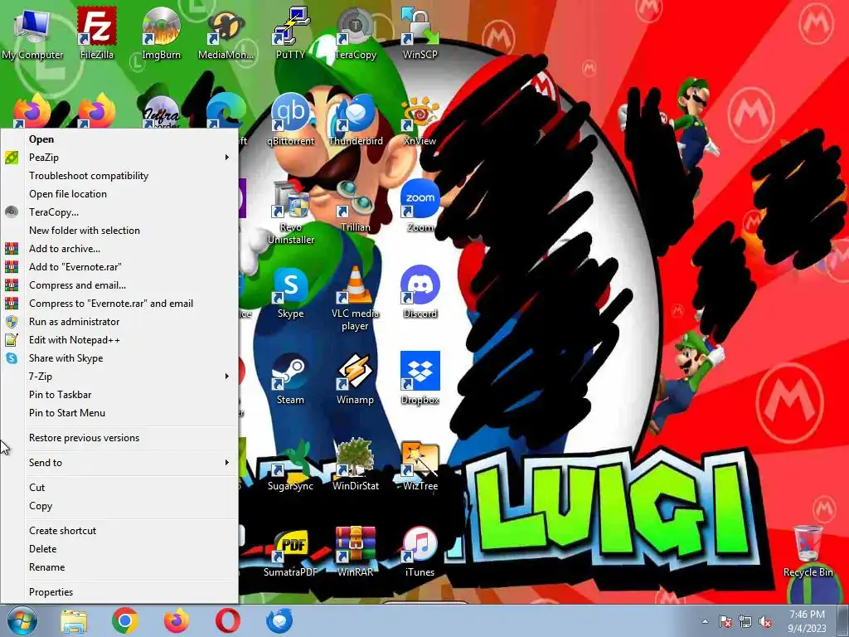
Task: Launch iTunes desktop shortcut
Action: [x=420, y=552]
